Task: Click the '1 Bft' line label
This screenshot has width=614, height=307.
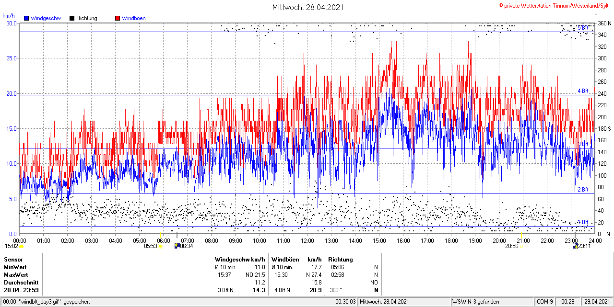Action: pyautogui.click(x=583, y=222)
